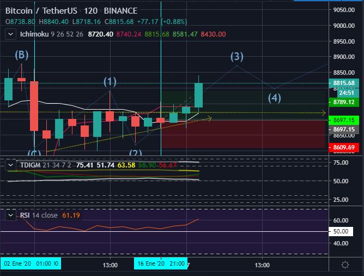Screen dimensions: 364x276
Task: Click the 60.00 RSI axis label
Action: [x=341, y=220]
